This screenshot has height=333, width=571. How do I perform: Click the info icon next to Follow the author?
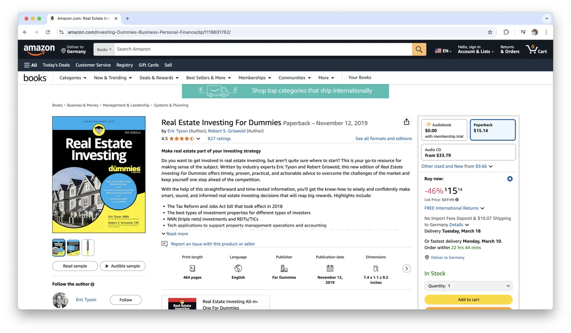(92, 284)
